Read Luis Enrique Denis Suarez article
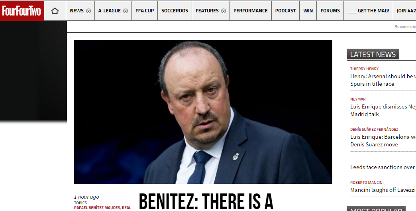The height and width of the screenshot is (211, 416). [x=383, y=141]
